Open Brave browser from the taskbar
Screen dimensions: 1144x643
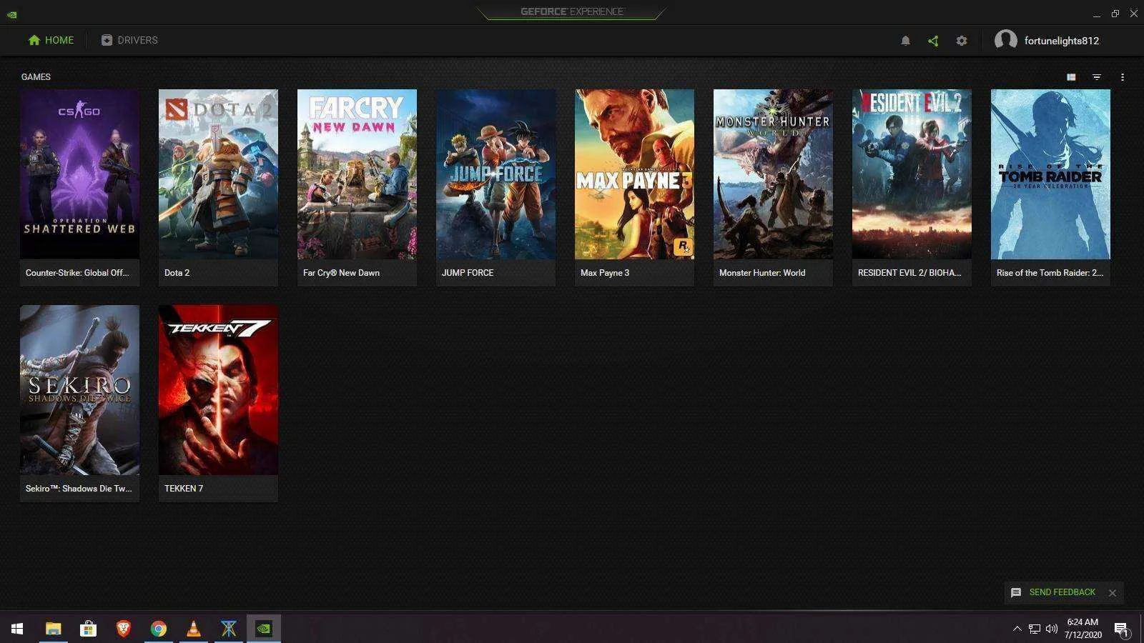(x=123, y=629)
